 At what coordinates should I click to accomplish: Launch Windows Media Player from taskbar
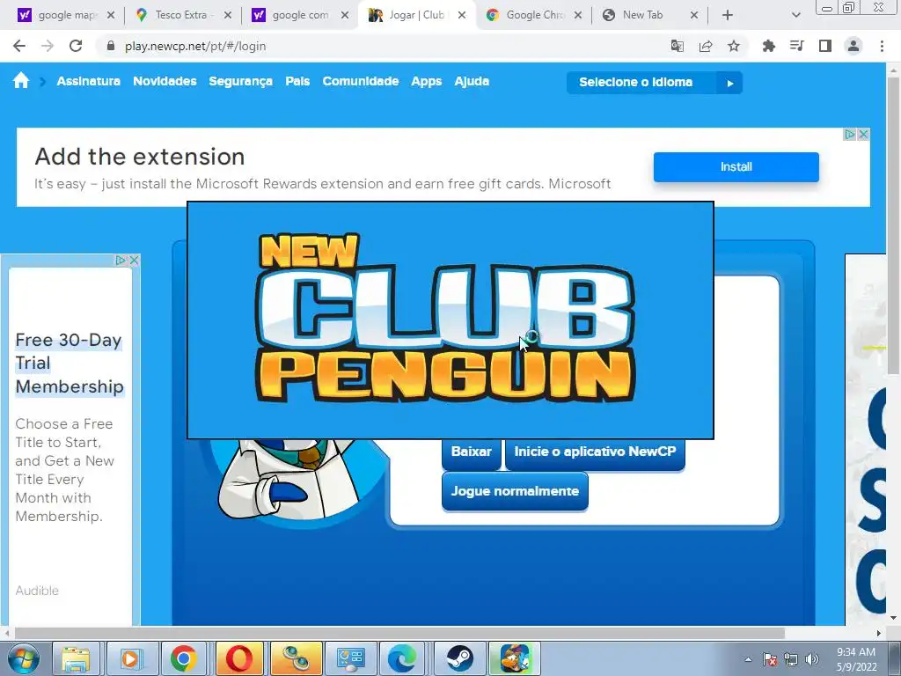[130, 658]
